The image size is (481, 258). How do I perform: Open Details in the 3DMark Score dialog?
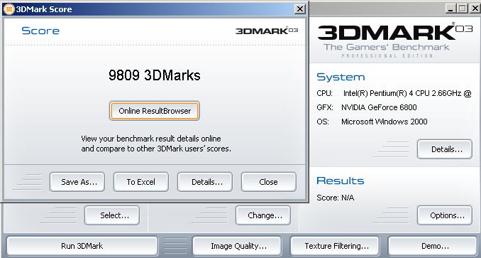[x=205, y=182]
